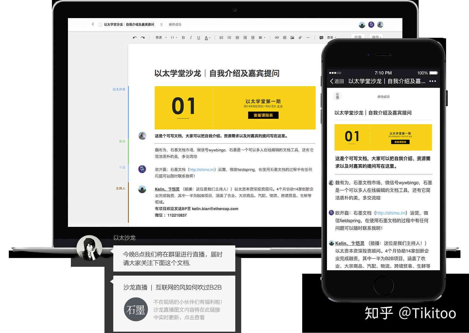Viewport: 469px width, 333px height.
Task: Click the chat sender's profile photo
Action: (x=89, y=248)
